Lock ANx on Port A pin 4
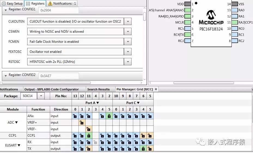The height and width of the screenshot is (153, 253). pos(102,116)
